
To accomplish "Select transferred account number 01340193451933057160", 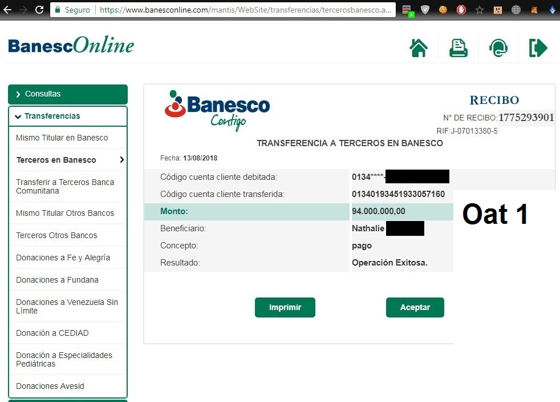I will pos(398,194).
